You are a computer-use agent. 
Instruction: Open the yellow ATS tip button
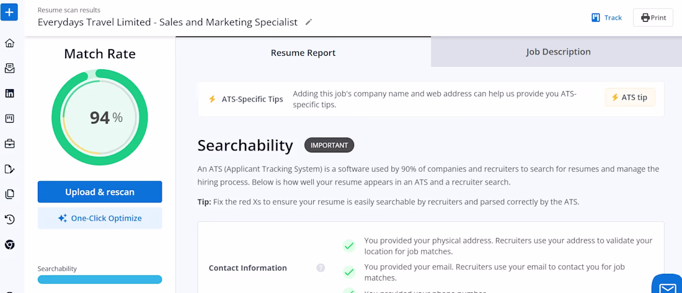[630, 97]
